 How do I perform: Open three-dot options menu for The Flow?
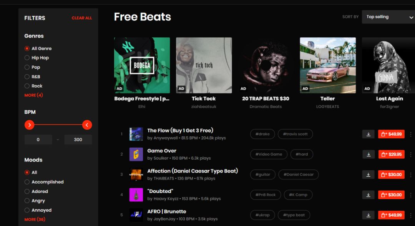click(410, 134)
